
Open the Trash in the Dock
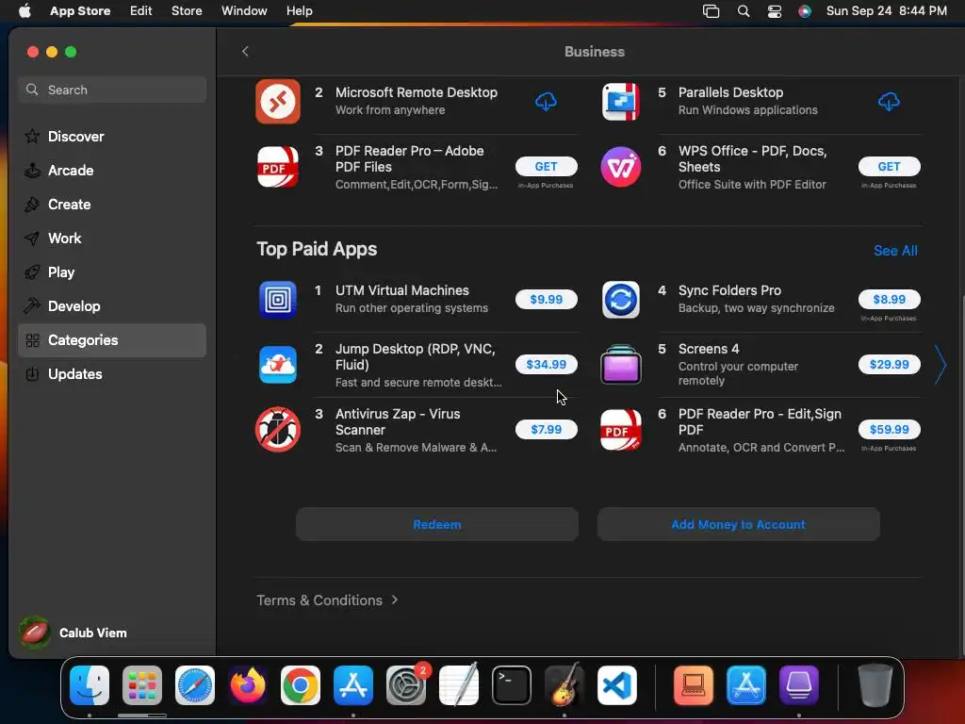click(875, 685)
